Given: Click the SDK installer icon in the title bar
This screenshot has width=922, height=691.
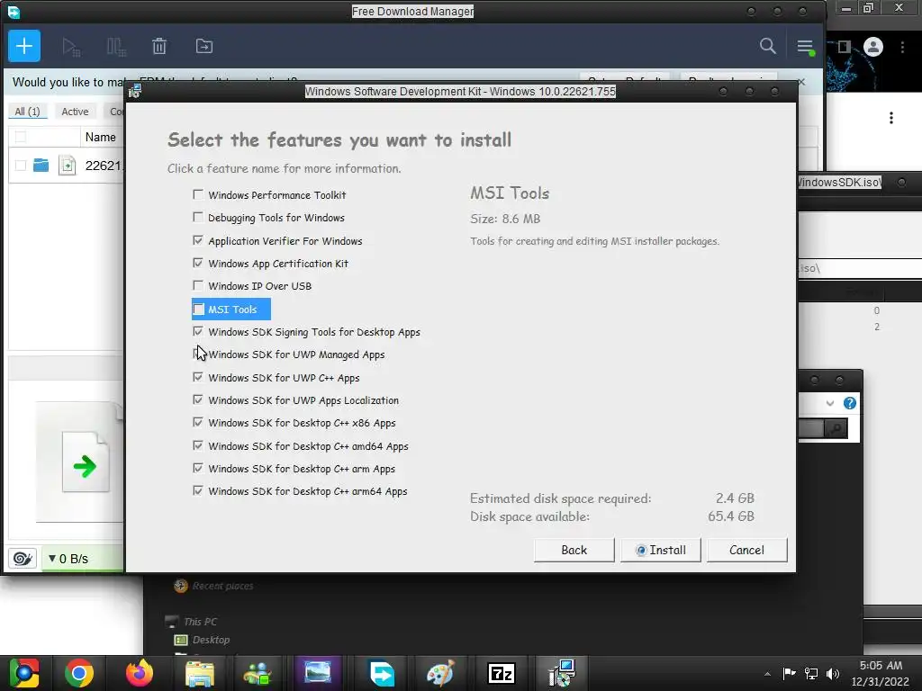Looking at the screenshot, I should pos(135,91).
